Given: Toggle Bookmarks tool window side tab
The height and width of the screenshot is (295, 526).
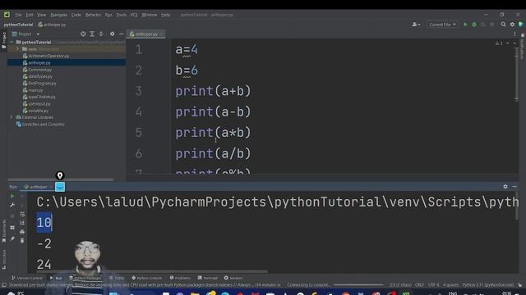Looking at the screenshot, I should coord(4,231).
